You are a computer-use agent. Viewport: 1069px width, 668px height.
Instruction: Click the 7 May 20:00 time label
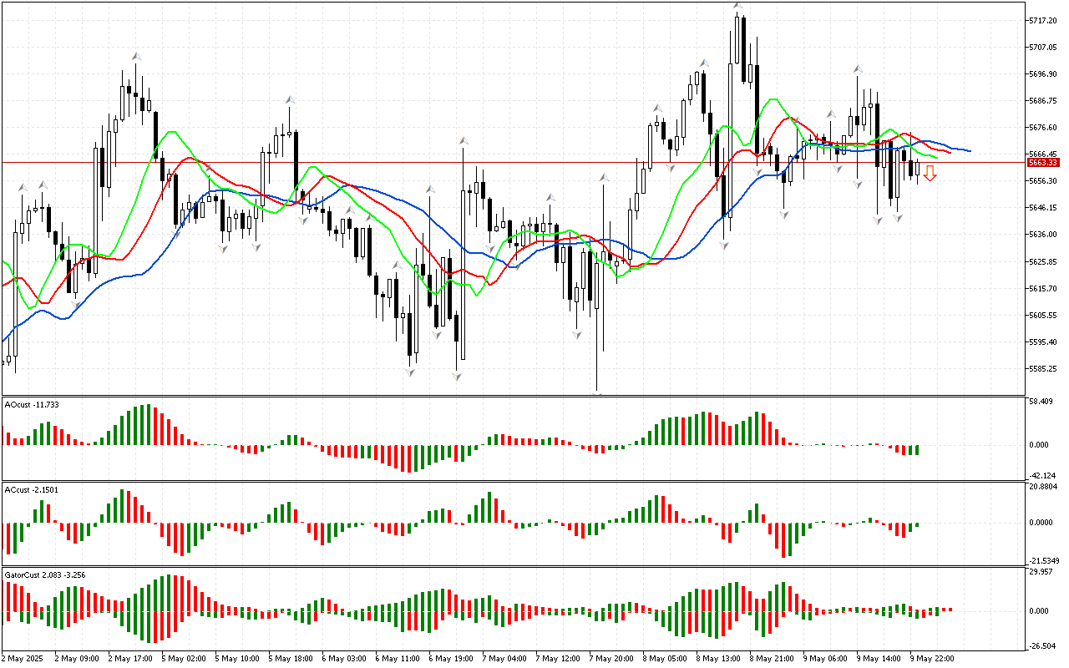pyautogui.click(x=612, y=658)
